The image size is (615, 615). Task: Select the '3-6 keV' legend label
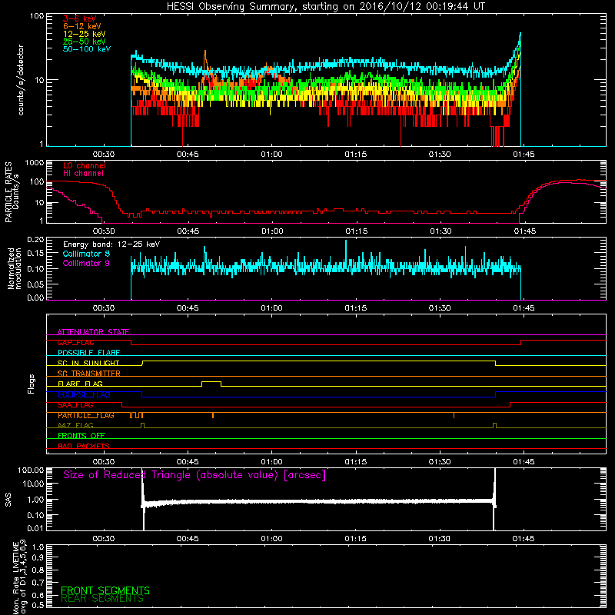(x=80, y=18)
